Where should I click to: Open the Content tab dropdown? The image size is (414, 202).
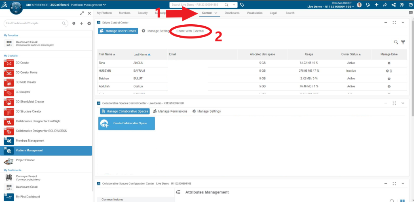(216, 13)
